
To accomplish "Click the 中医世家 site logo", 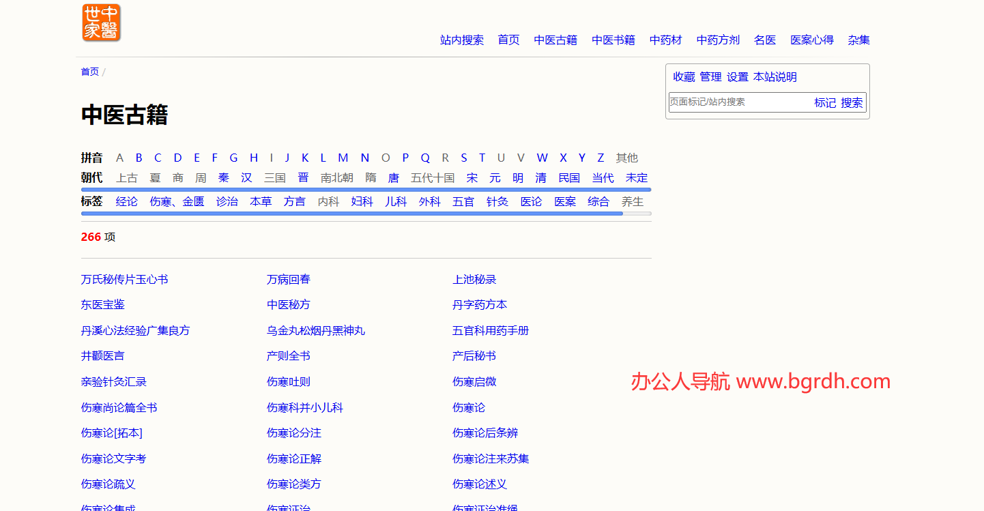I will coord(101,23).
